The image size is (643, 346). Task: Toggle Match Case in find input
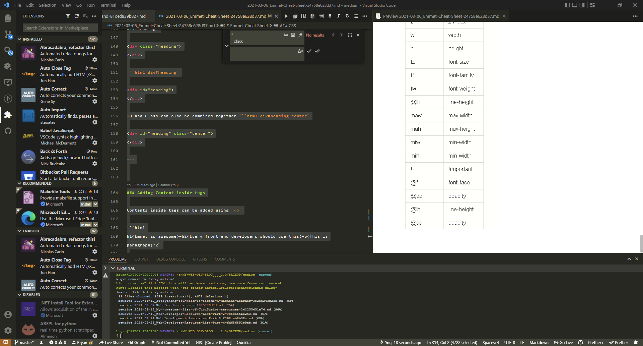coord(286,35)
